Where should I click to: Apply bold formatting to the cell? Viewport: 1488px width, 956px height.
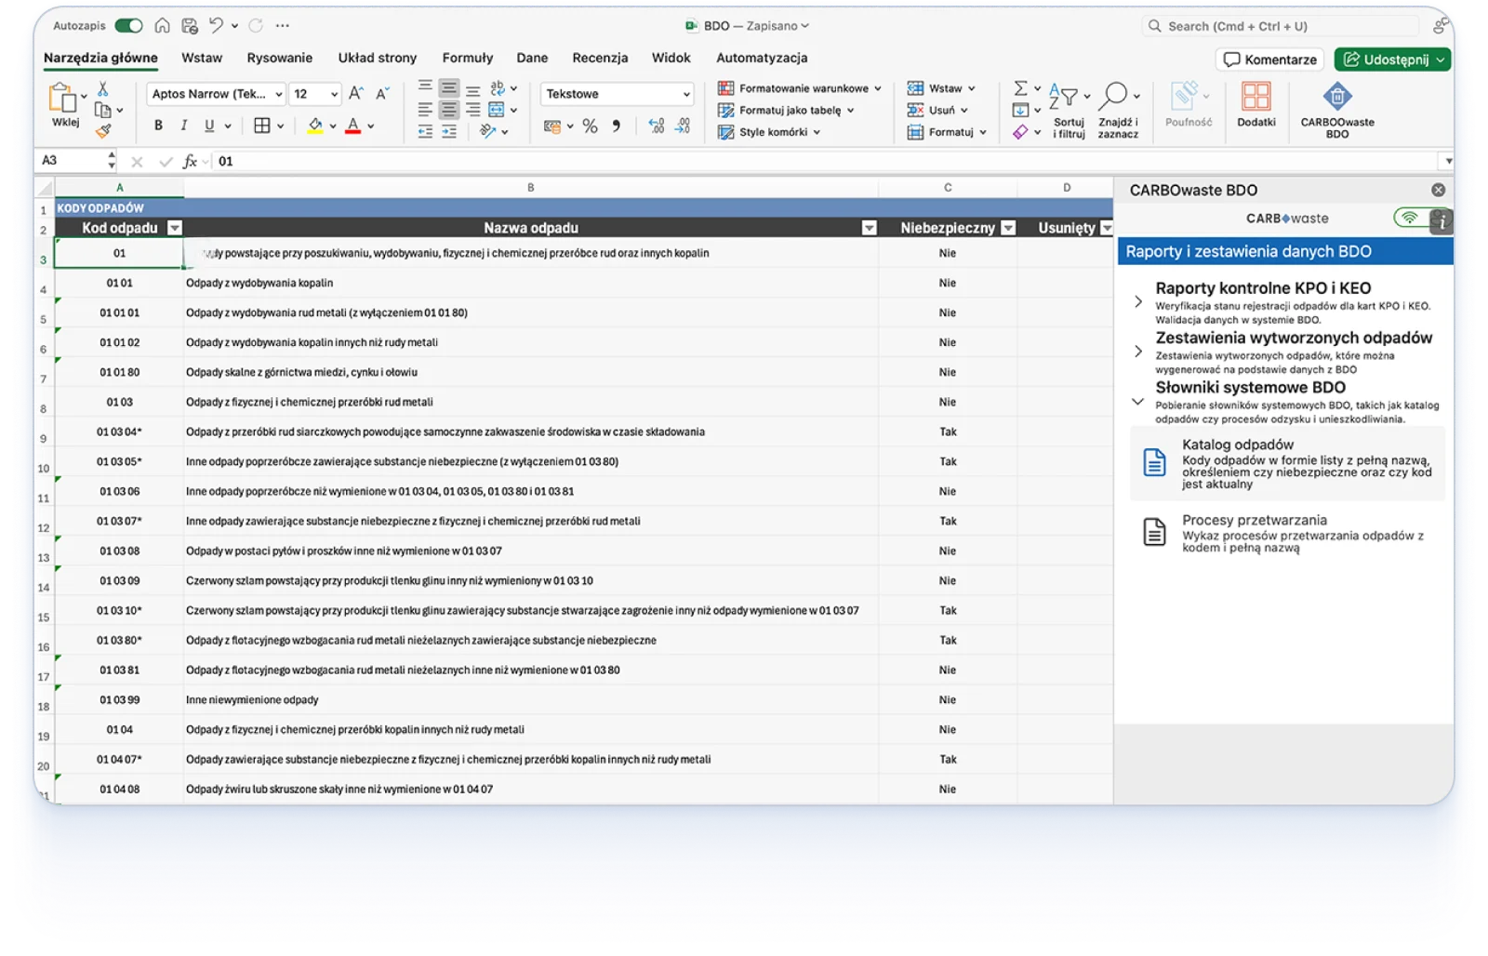[158, 126]
